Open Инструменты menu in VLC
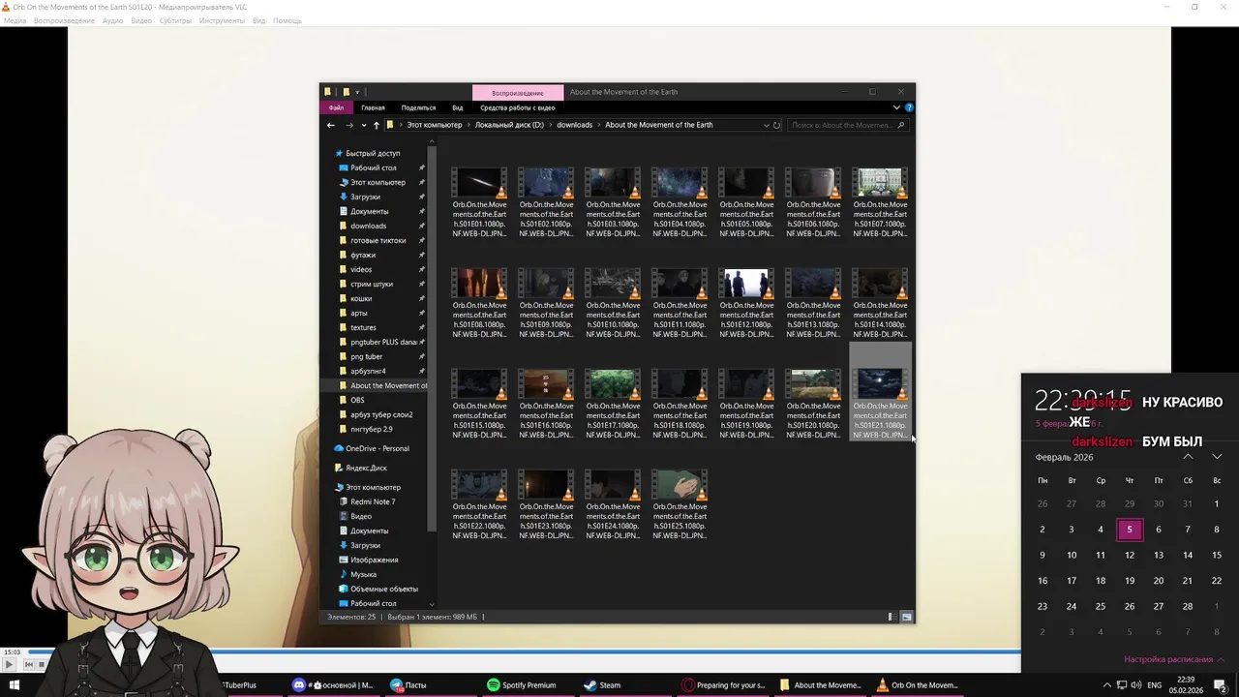Image resolution: width=1239 pixels, height=697 pixels. [222, 20]
